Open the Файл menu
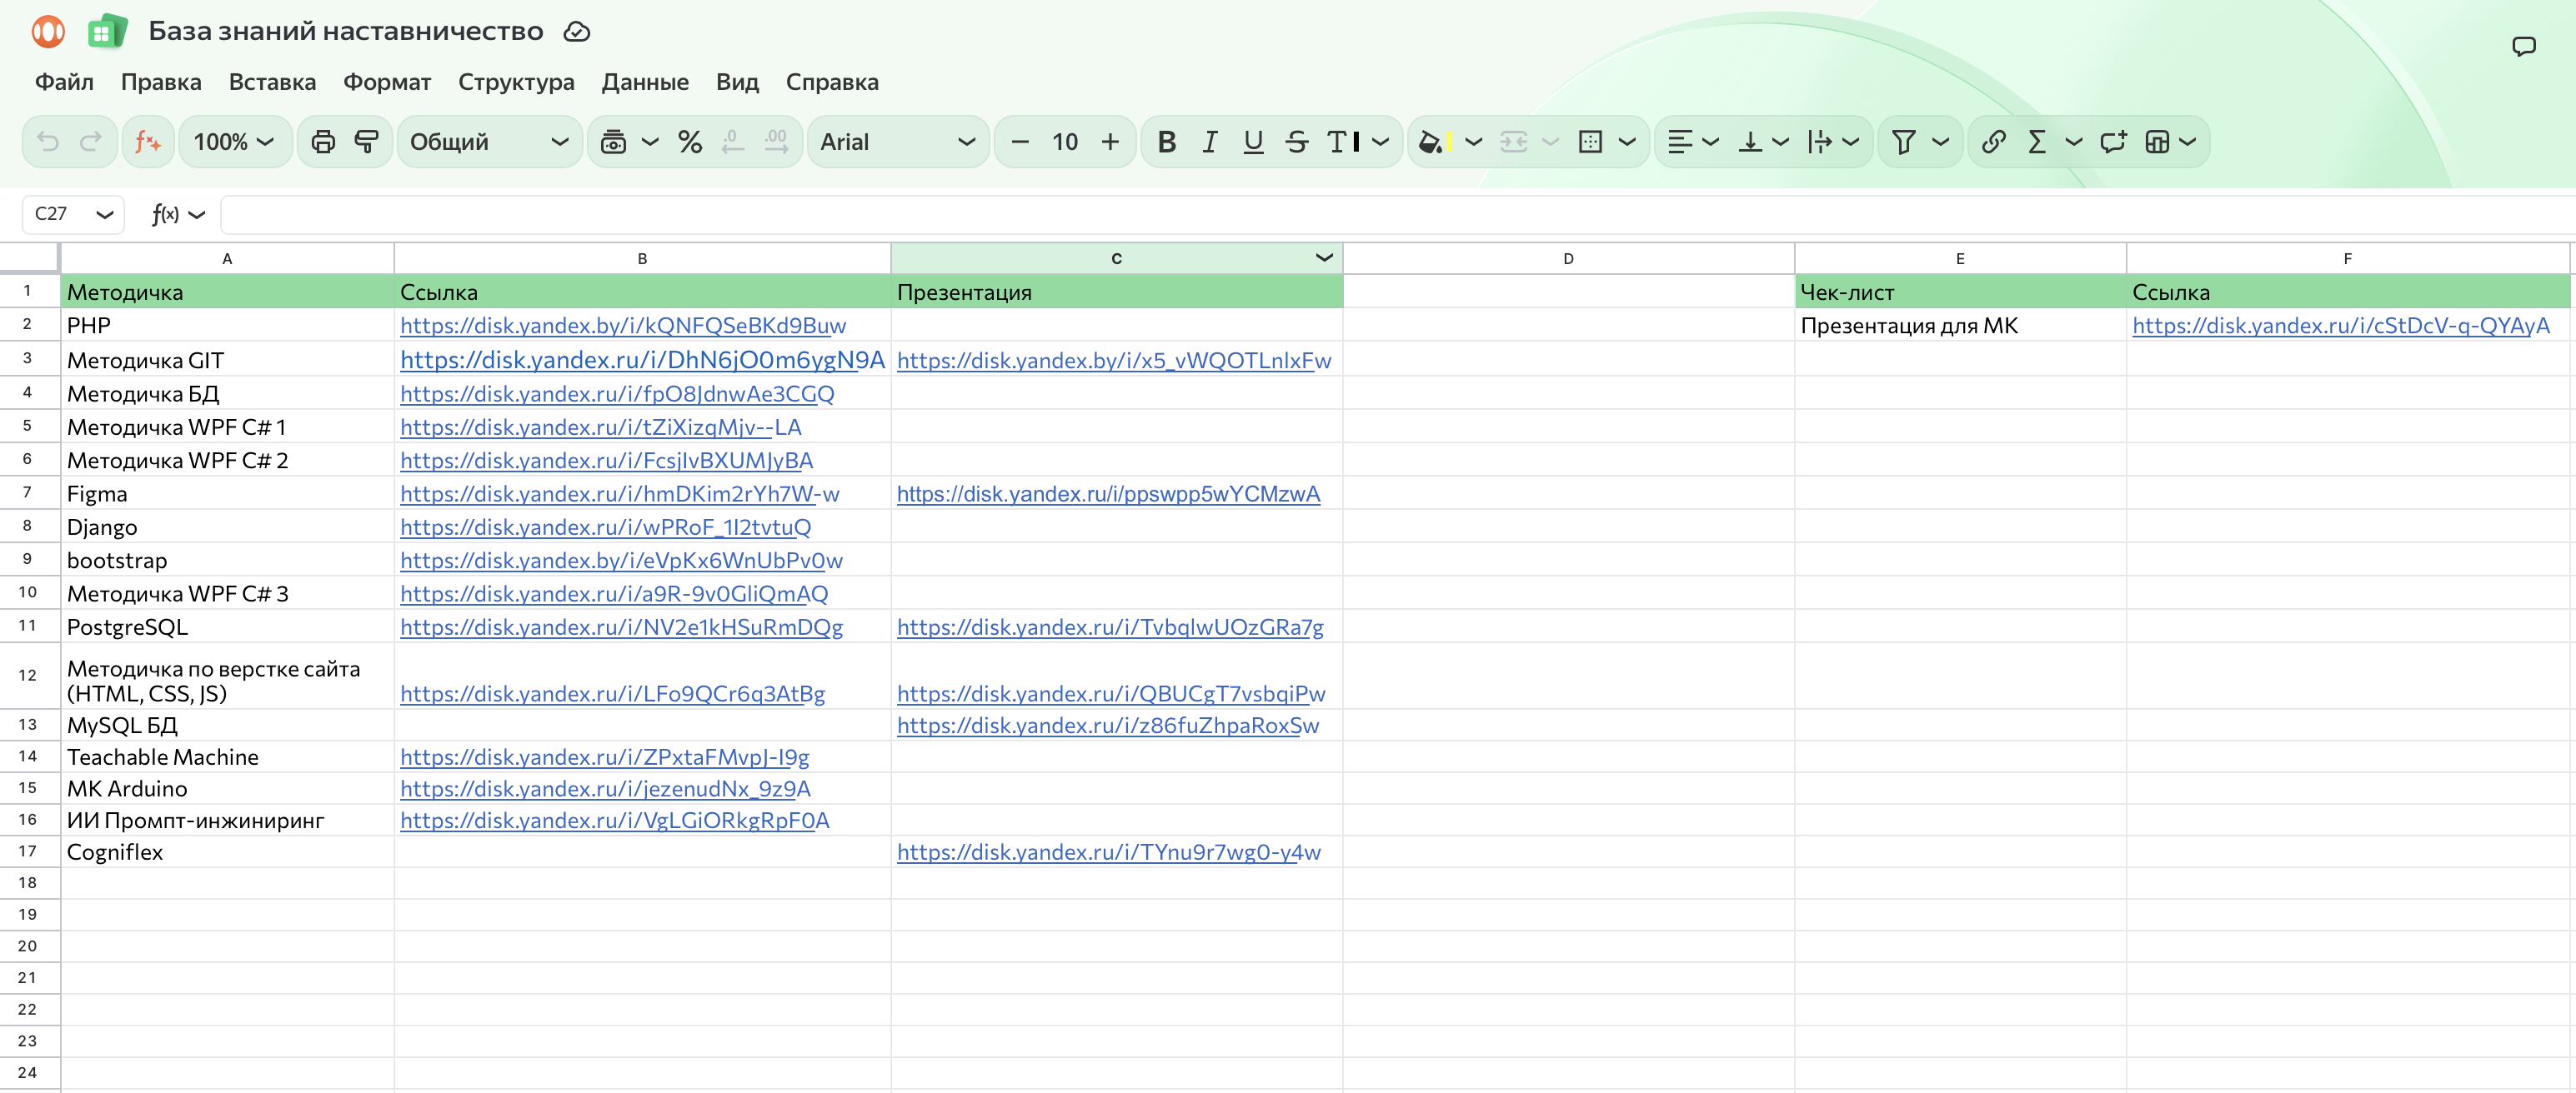The width and height of the screenshot is (2576, 1093). [64, 82]
